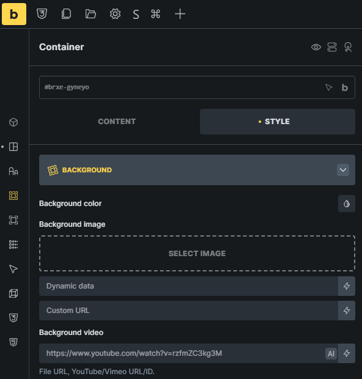The width and height of the screenshot is (362, 379).
Task: Click the yellow Bricks logo button
Action: [14, 14]
